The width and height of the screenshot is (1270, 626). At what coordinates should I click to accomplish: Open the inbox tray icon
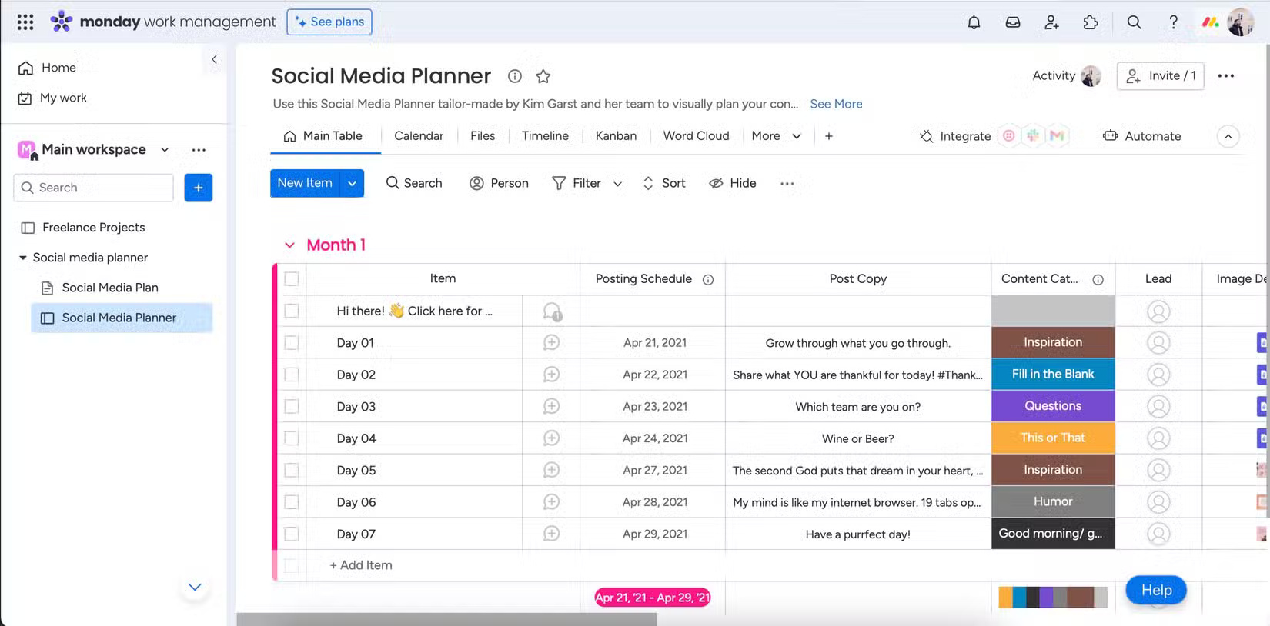point(1013,22)
